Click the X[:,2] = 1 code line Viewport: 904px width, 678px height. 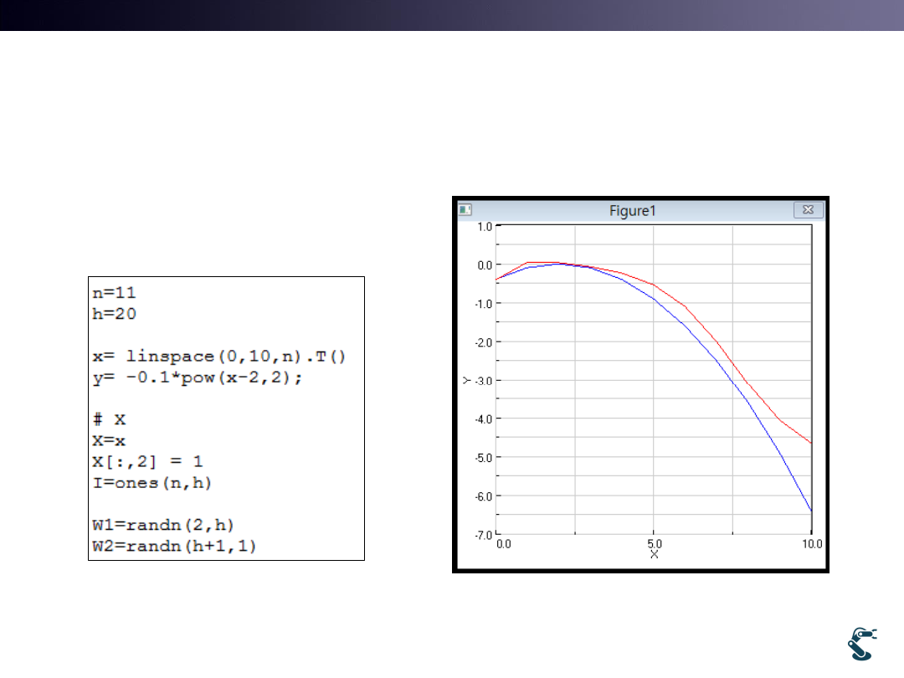[x=147, y=462]
